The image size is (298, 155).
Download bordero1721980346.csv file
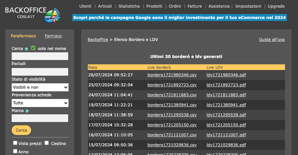click(172, 75)
